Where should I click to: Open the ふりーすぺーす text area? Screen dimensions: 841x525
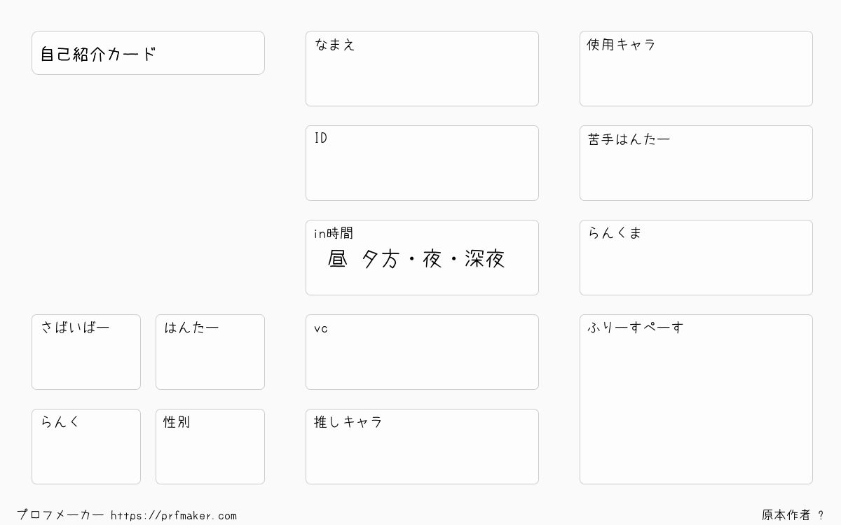pos(696,399)
